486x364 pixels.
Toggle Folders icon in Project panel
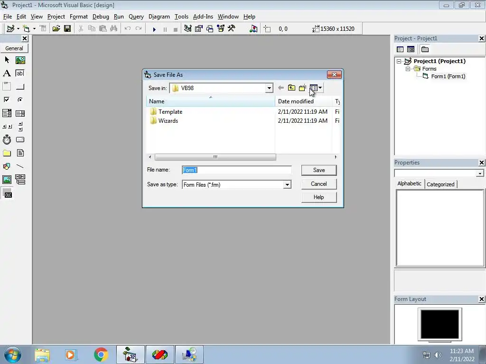pos(425,49)
